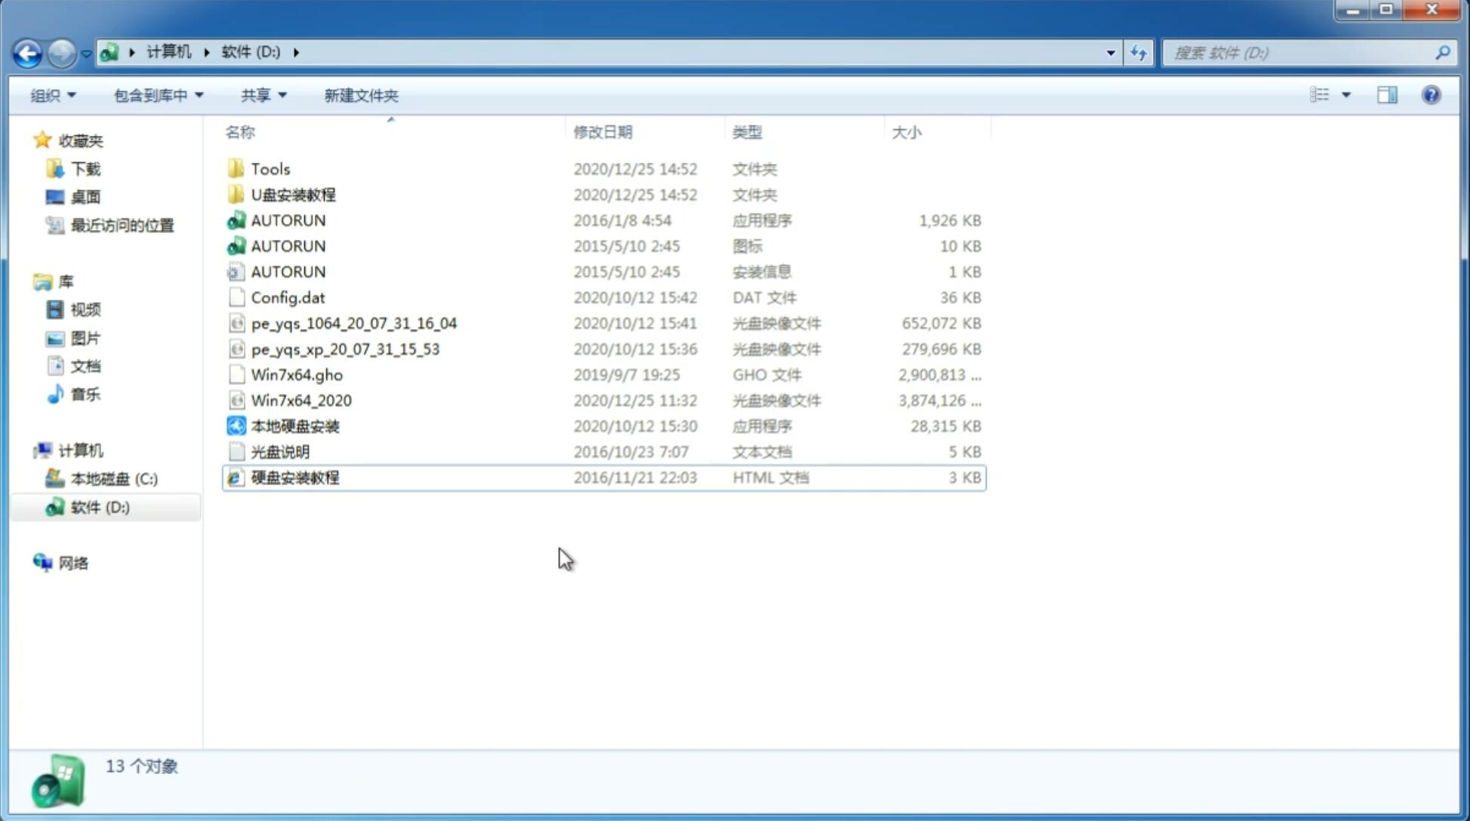Image resolution: width=1470 pixels, height=821 pixels.
Task: Open the Tools folder
Action: click(270, 168)
